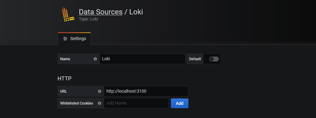
Task: Click the Loki page title text
Action: (136, 12)
